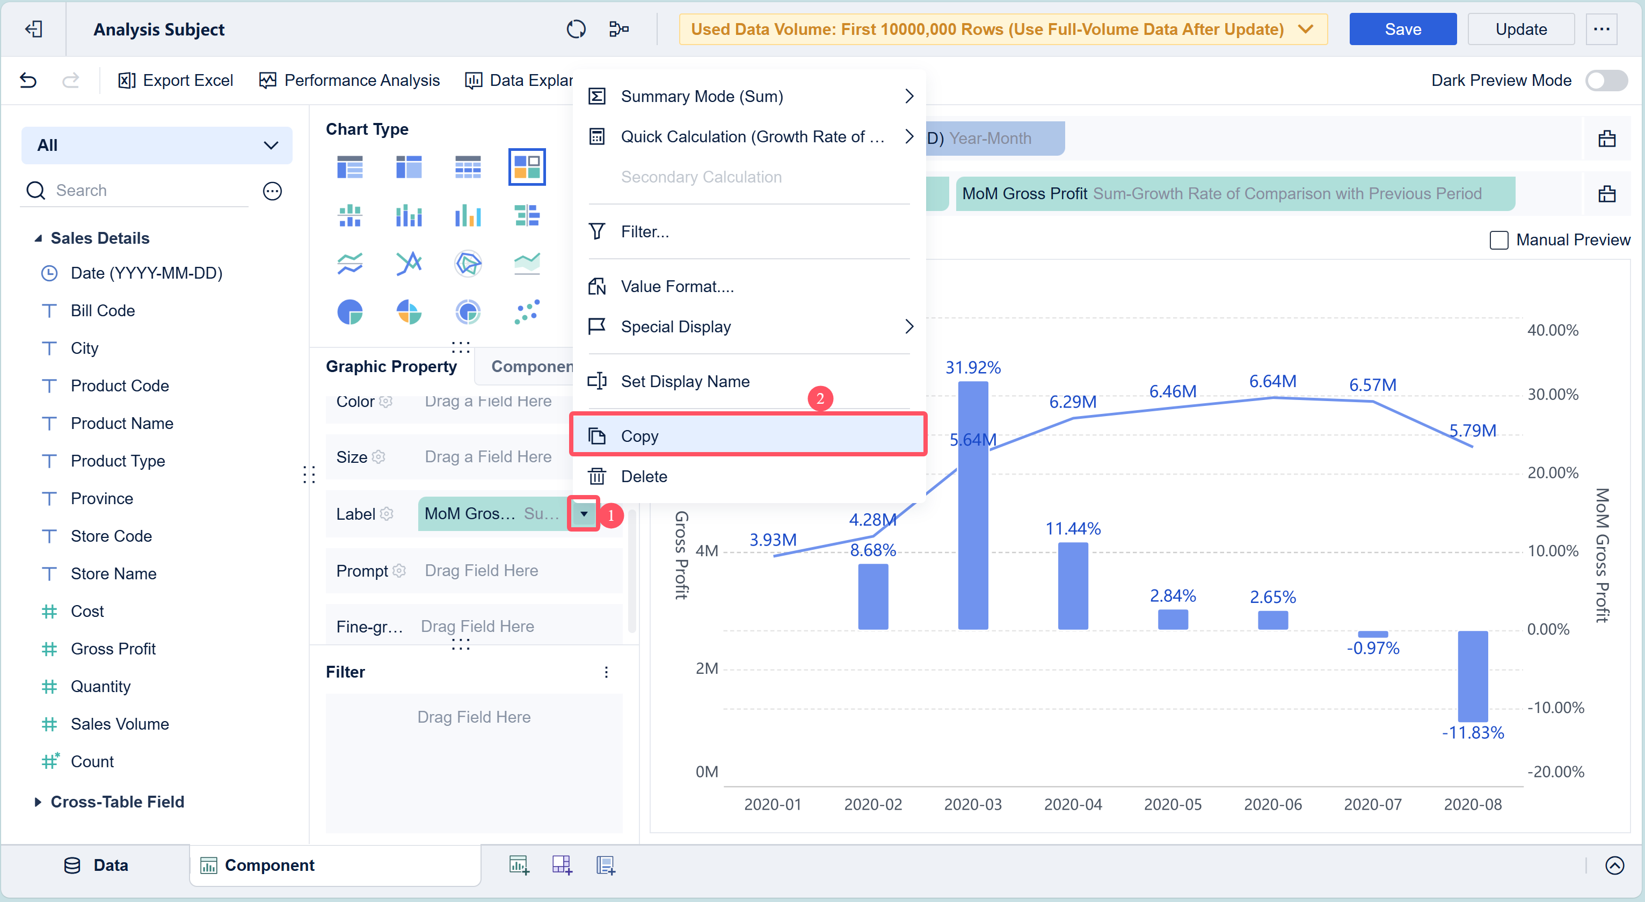Viewport: 1645px width, 902px height.
Task: Enable the Manual Preview checkbox
Action: tap(1498, 240)
